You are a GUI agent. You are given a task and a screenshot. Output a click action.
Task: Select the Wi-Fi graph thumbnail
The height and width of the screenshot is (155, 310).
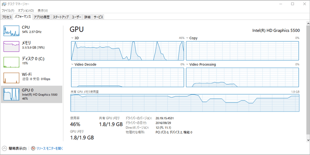[11, 78]
